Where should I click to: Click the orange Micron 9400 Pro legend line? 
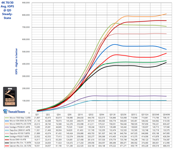(7, 124)
